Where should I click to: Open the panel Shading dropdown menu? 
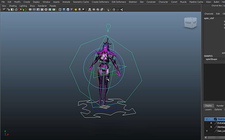coord(13,6)
